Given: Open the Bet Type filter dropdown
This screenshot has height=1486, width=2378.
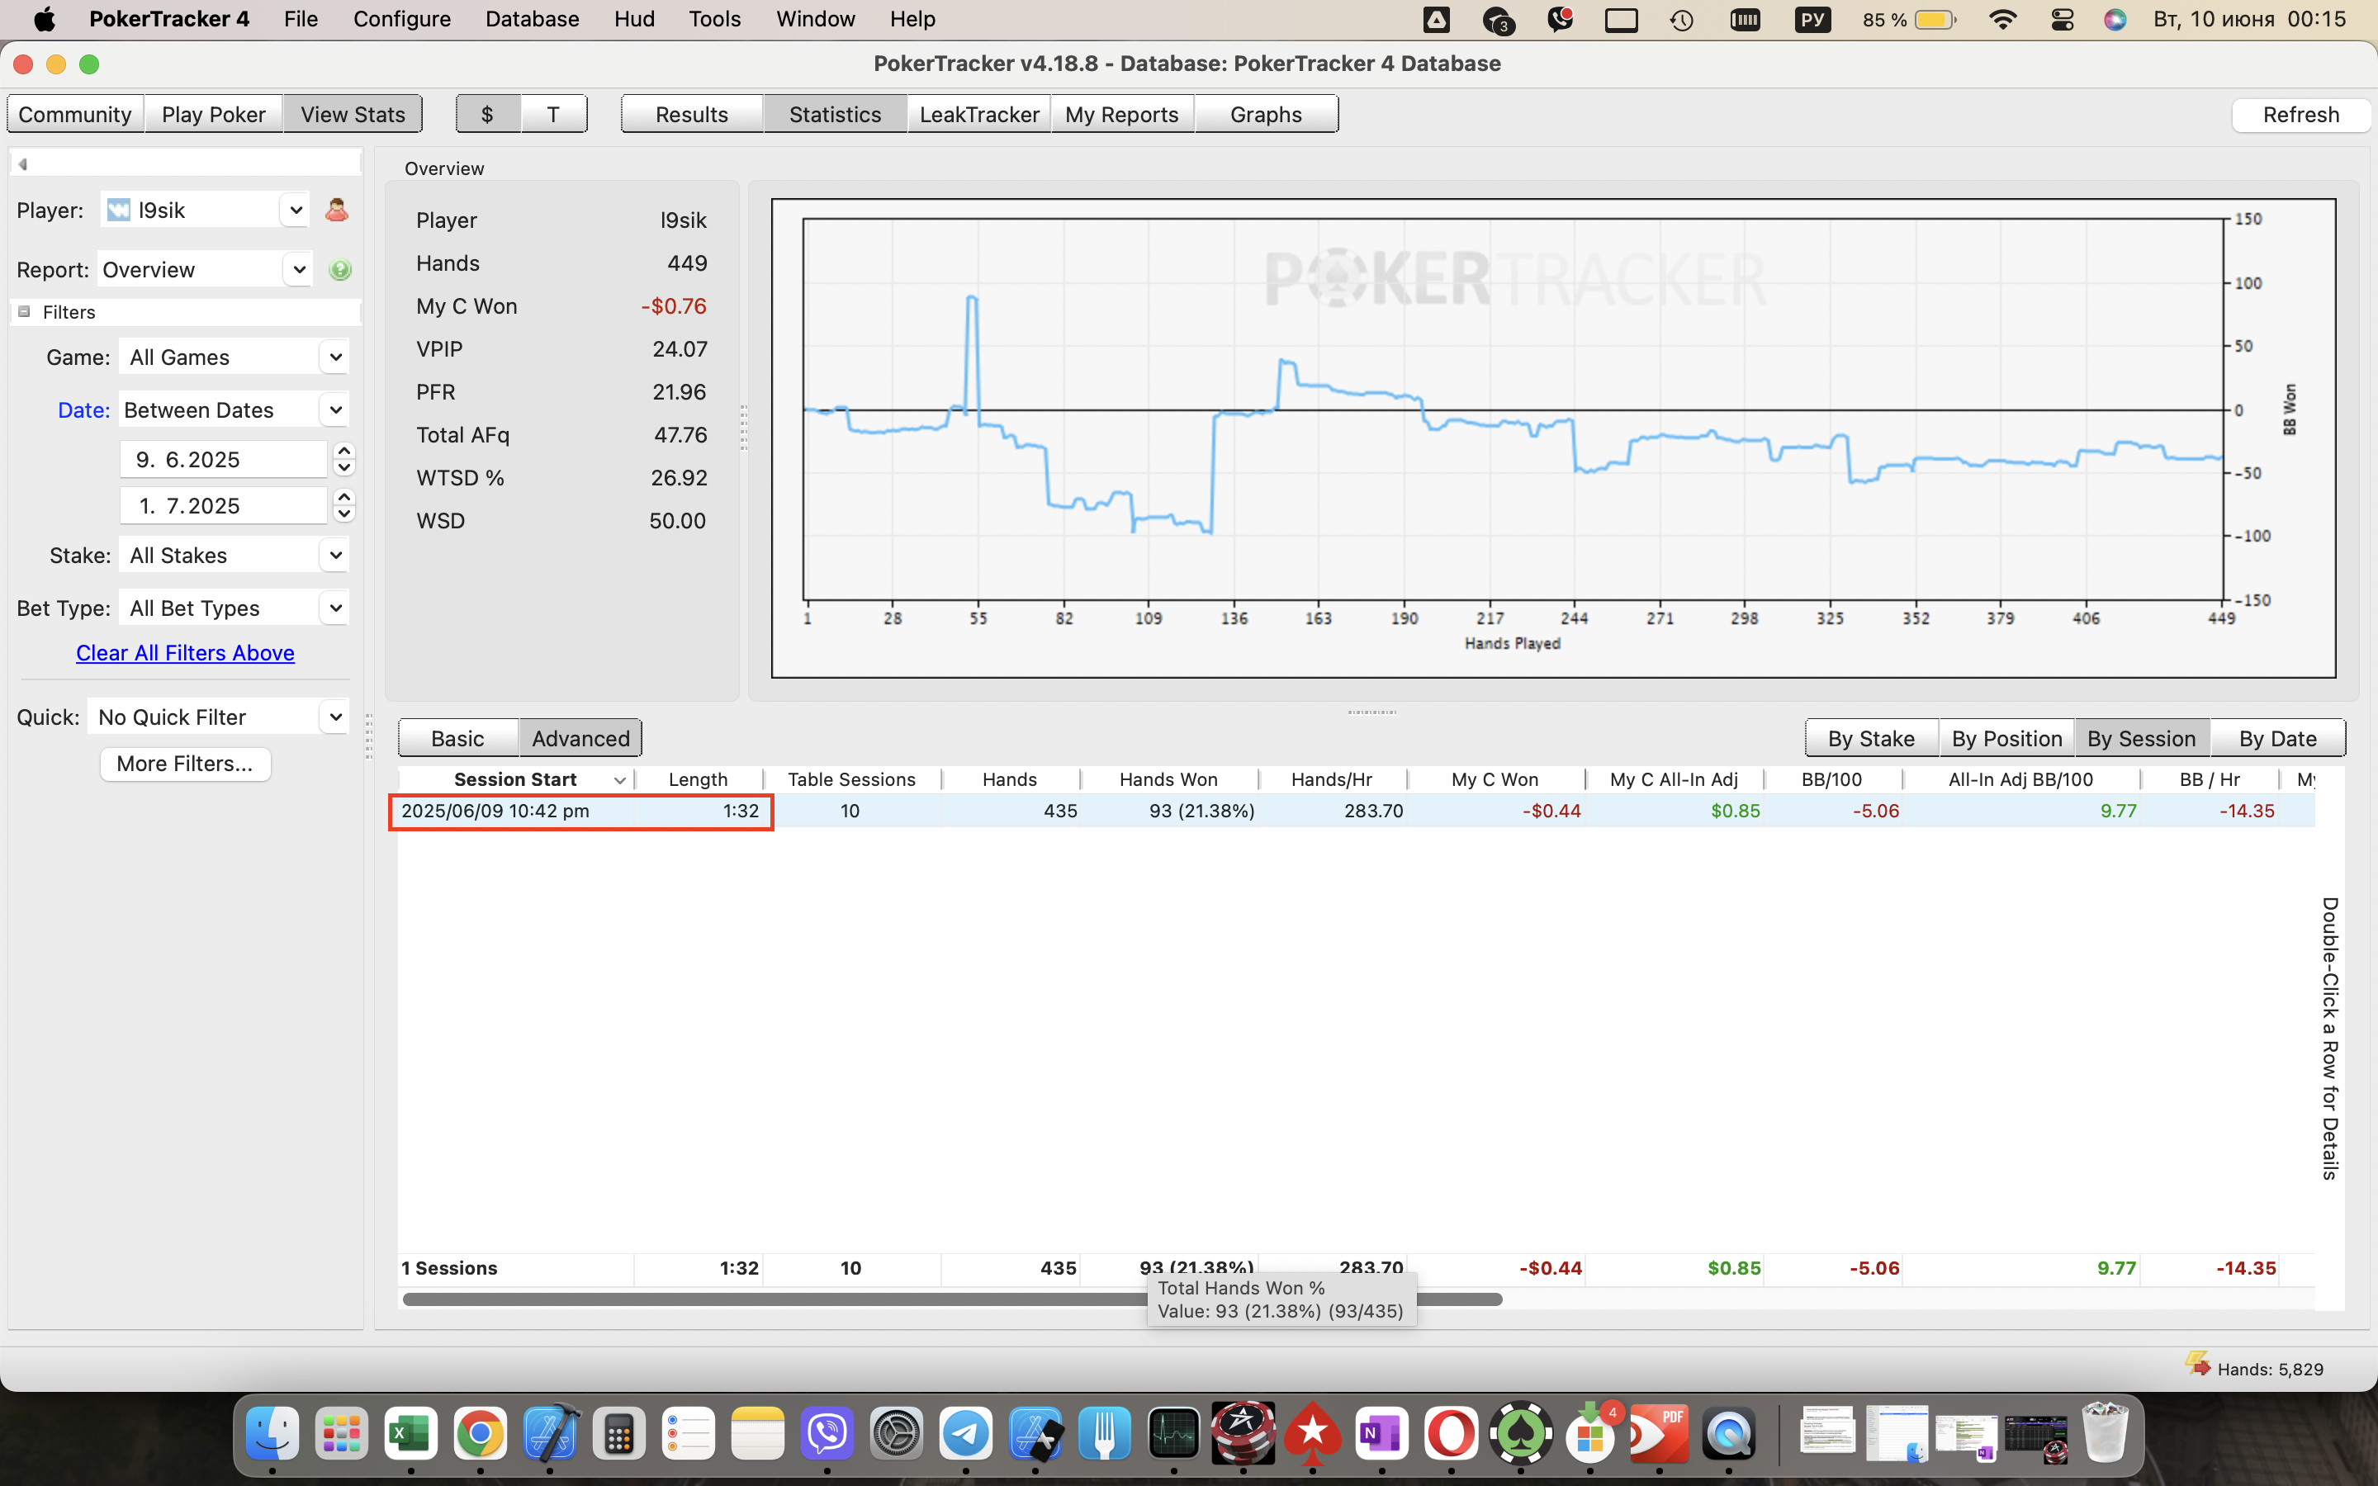Looking at the screenshot, I should (x=234, y=608).
